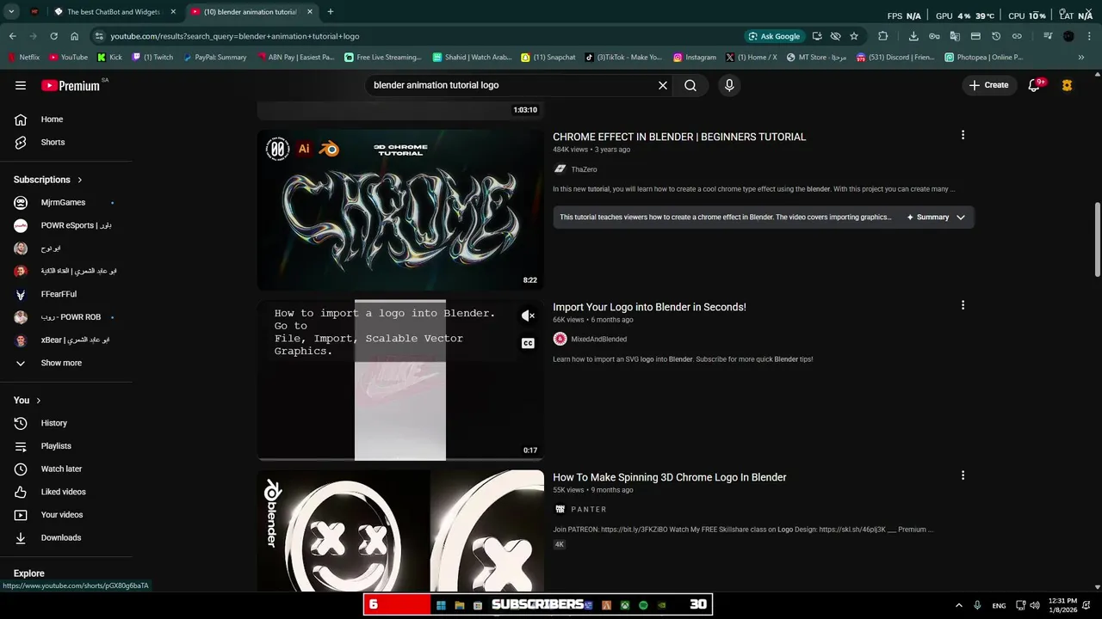Open the ENG language switcher in taskbar

[x=999, y=605]
